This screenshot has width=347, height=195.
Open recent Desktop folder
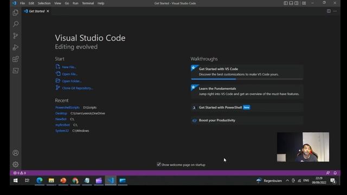tap(61, 113)
